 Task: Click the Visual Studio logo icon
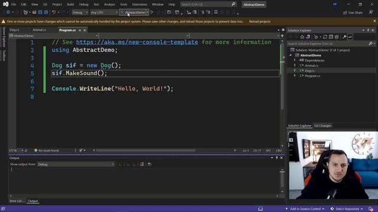coord(5,4)
